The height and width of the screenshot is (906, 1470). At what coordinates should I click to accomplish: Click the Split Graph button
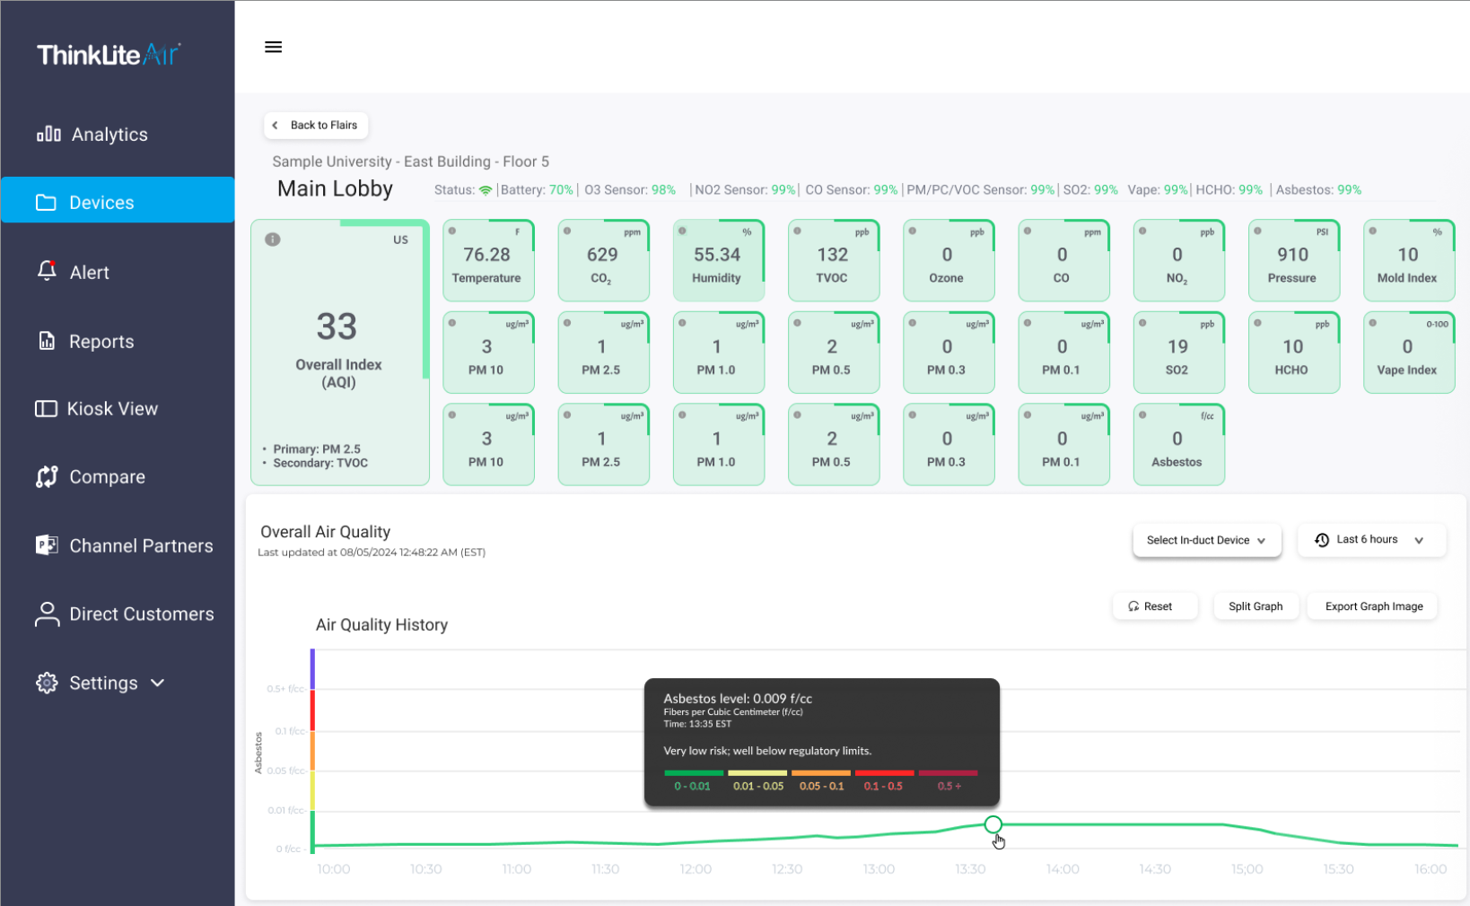point(1255,606)
